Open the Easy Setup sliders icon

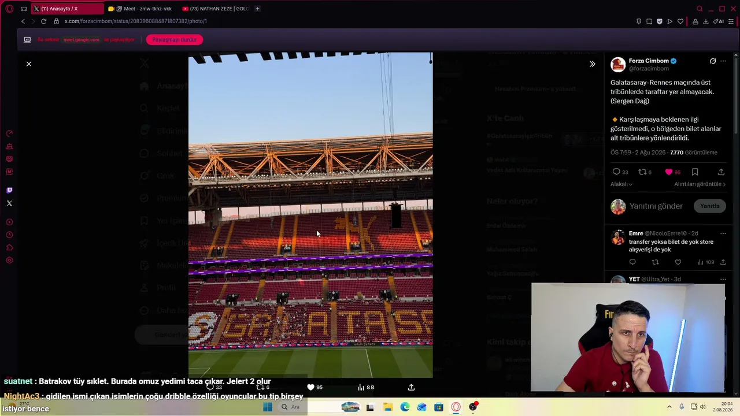pos(731,21)
